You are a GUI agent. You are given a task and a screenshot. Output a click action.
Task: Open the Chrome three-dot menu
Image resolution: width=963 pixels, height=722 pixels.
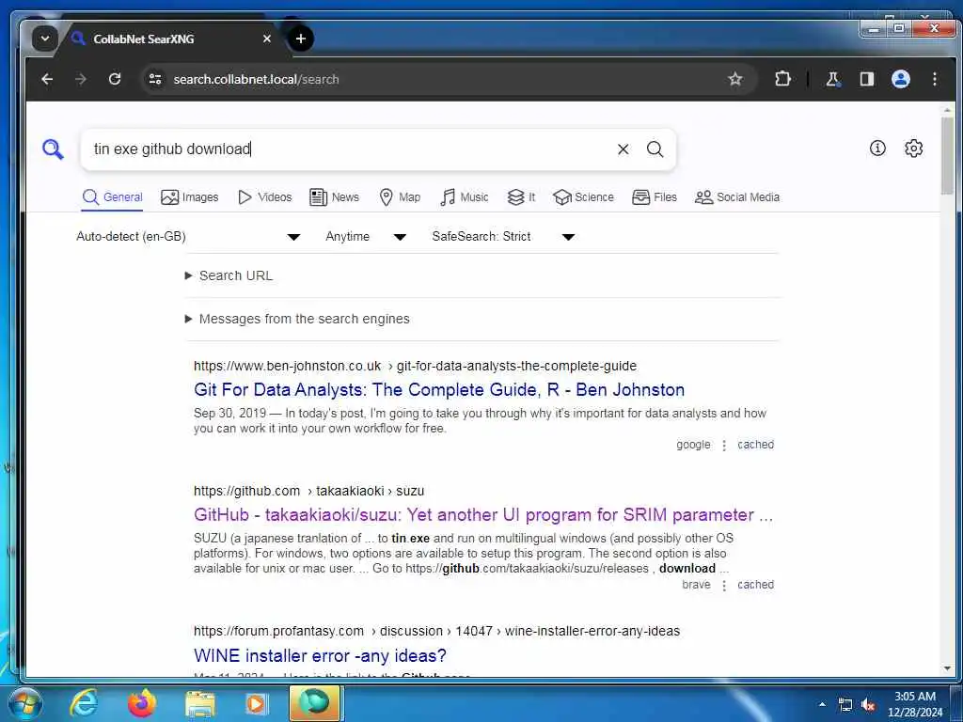(934, 79)
